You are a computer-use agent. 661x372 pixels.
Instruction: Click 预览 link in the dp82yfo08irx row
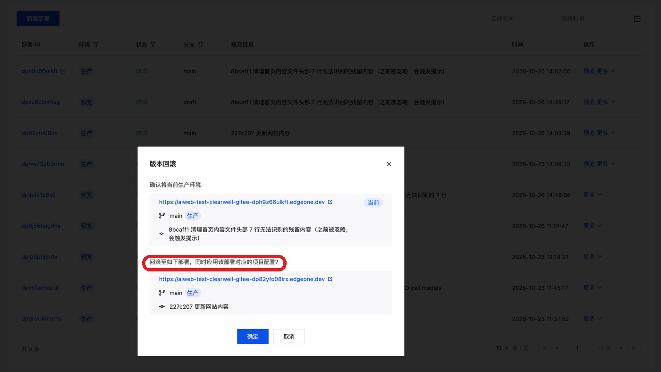(589, 133)
